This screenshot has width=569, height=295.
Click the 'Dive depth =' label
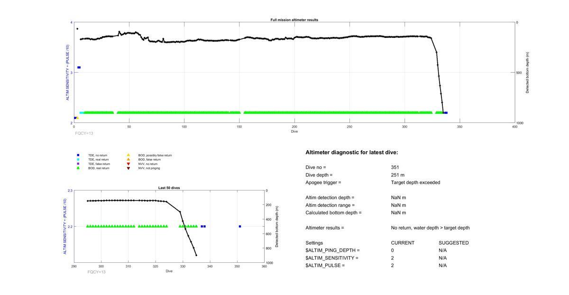[x=319, y=175]
